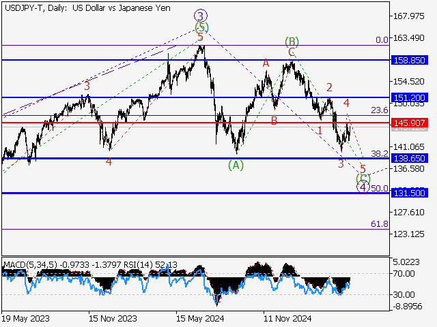Select the green (A) wave label
The width and height of the screenshot is (437, 327).
[x=236, y=164]
